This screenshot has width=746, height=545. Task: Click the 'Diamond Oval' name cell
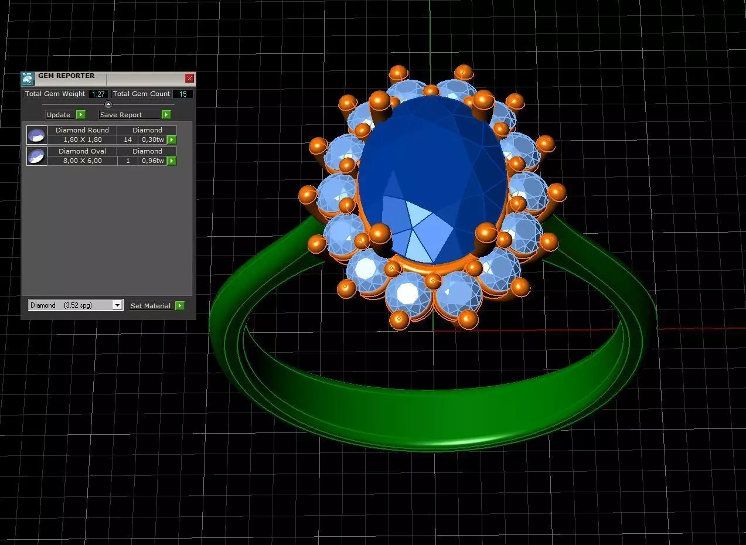82,151
